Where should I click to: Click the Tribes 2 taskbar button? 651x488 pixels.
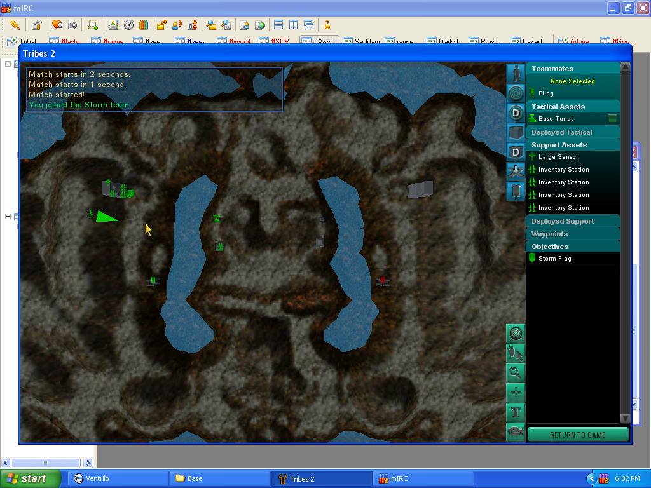tap(321, 478)
